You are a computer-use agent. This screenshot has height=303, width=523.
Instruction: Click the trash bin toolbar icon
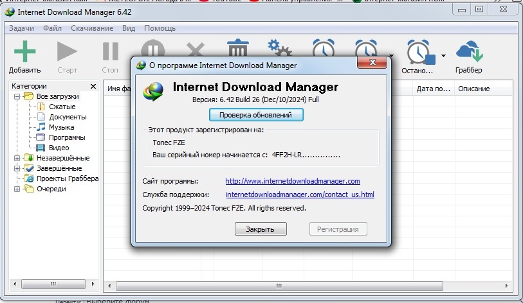click(238, 48)
